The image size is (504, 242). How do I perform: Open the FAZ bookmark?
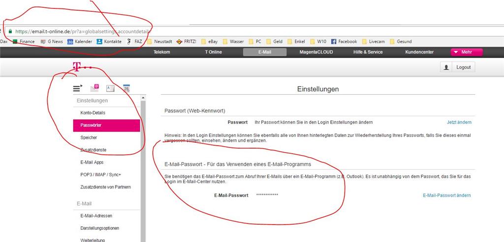(x=134, y=41)
